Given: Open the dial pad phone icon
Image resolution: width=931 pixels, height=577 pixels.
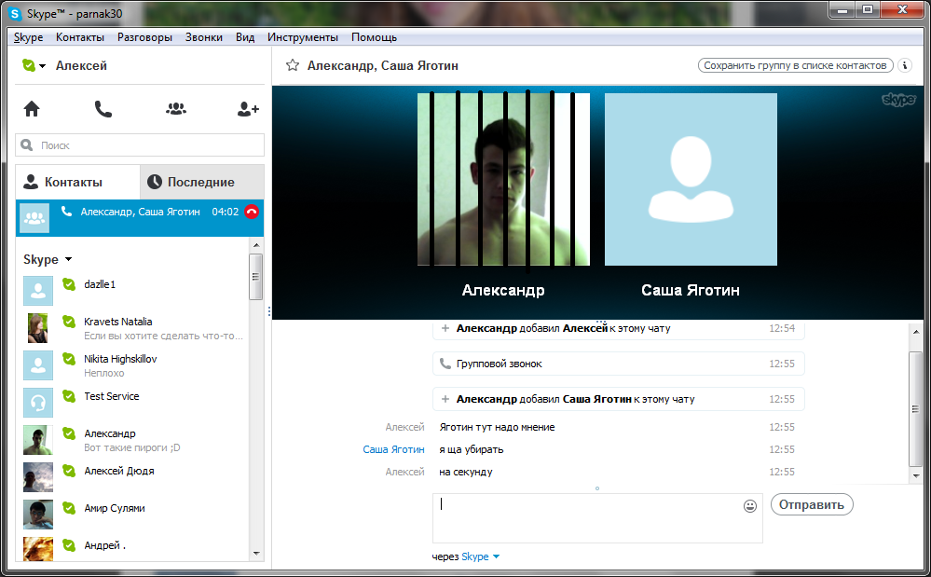Looking at the screenshot, I should click(103, 109).
